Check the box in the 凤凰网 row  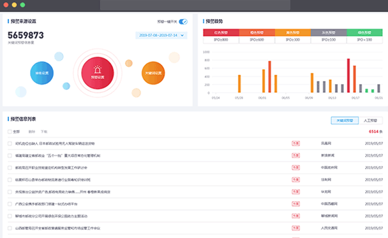point(10,144)
